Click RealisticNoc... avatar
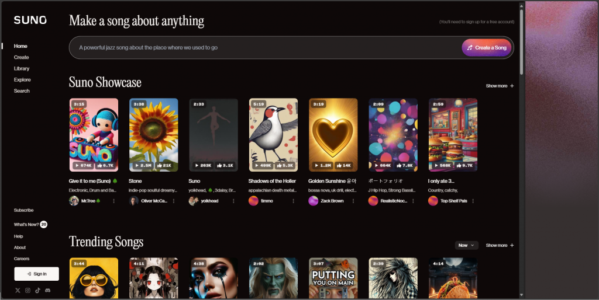This screenshot has height=300, width=599. click(x=373, y=201)
